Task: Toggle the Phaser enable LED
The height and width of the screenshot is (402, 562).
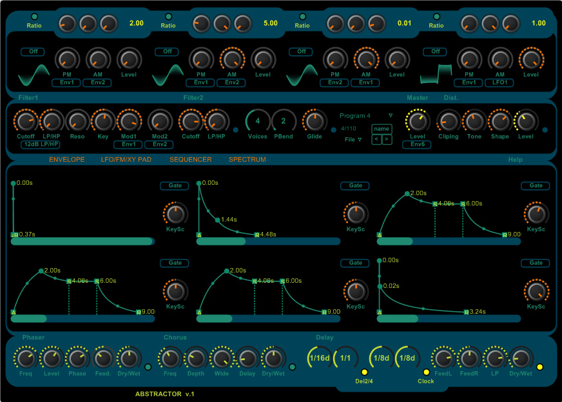Action: (x=148, y=367)
